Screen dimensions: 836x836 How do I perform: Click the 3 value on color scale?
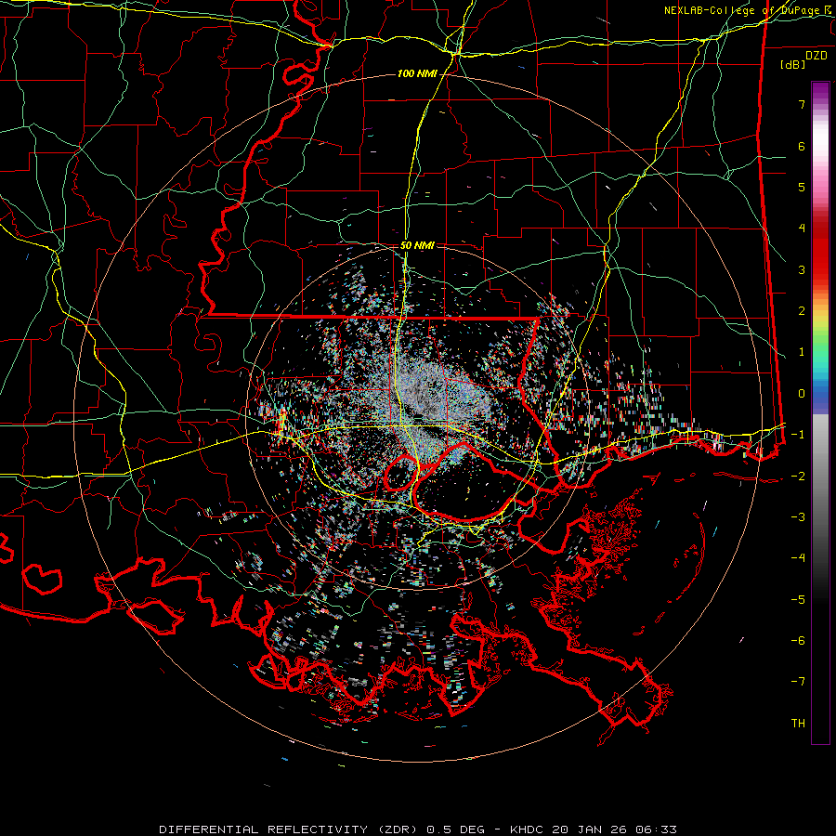[802, 269]
